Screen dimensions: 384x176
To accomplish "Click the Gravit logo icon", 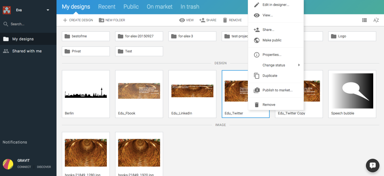I will (x=8, y=164).
